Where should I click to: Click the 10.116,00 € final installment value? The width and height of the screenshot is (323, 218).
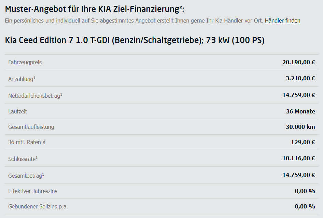299,159
